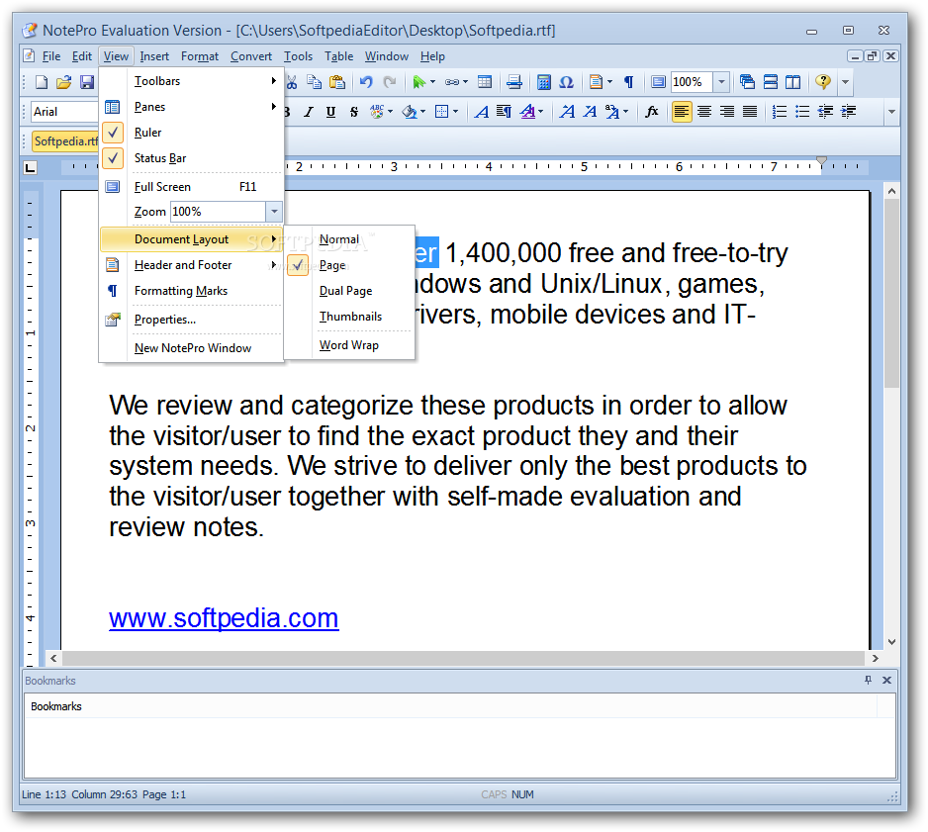
Task: Pin the Bookmarks pane
Action: click(x=869, y=681)
